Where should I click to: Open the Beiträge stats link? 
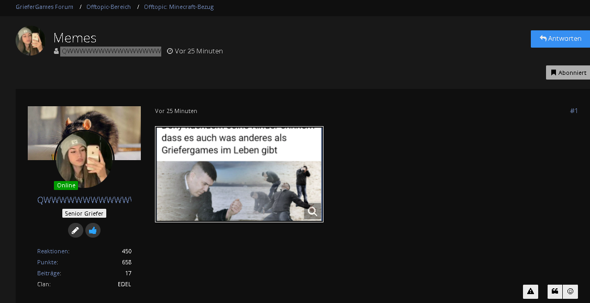(49, 273)
